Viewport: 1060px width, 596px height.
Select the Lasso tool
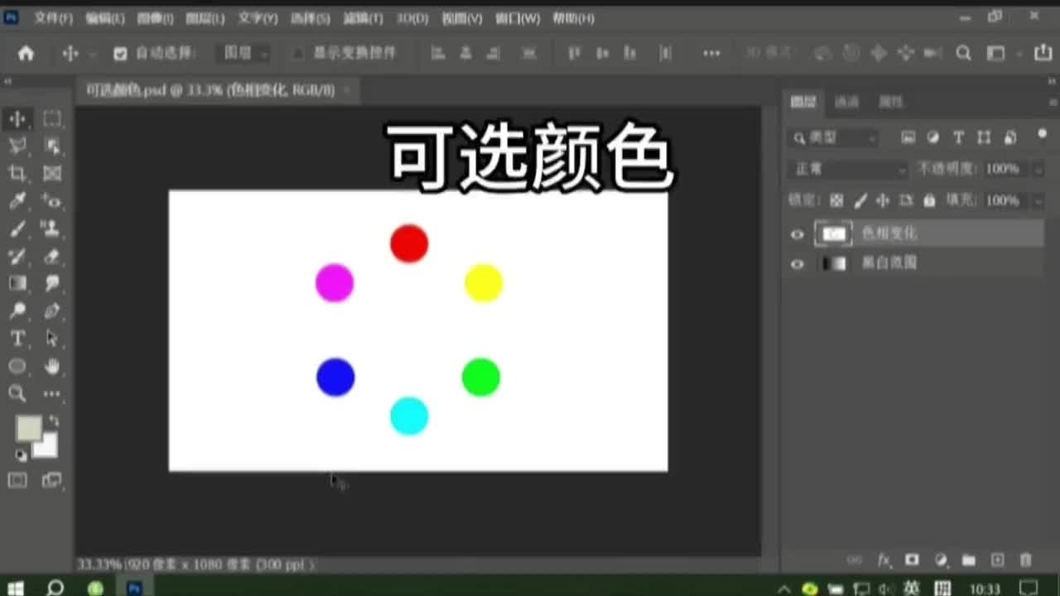coord(17,146)
